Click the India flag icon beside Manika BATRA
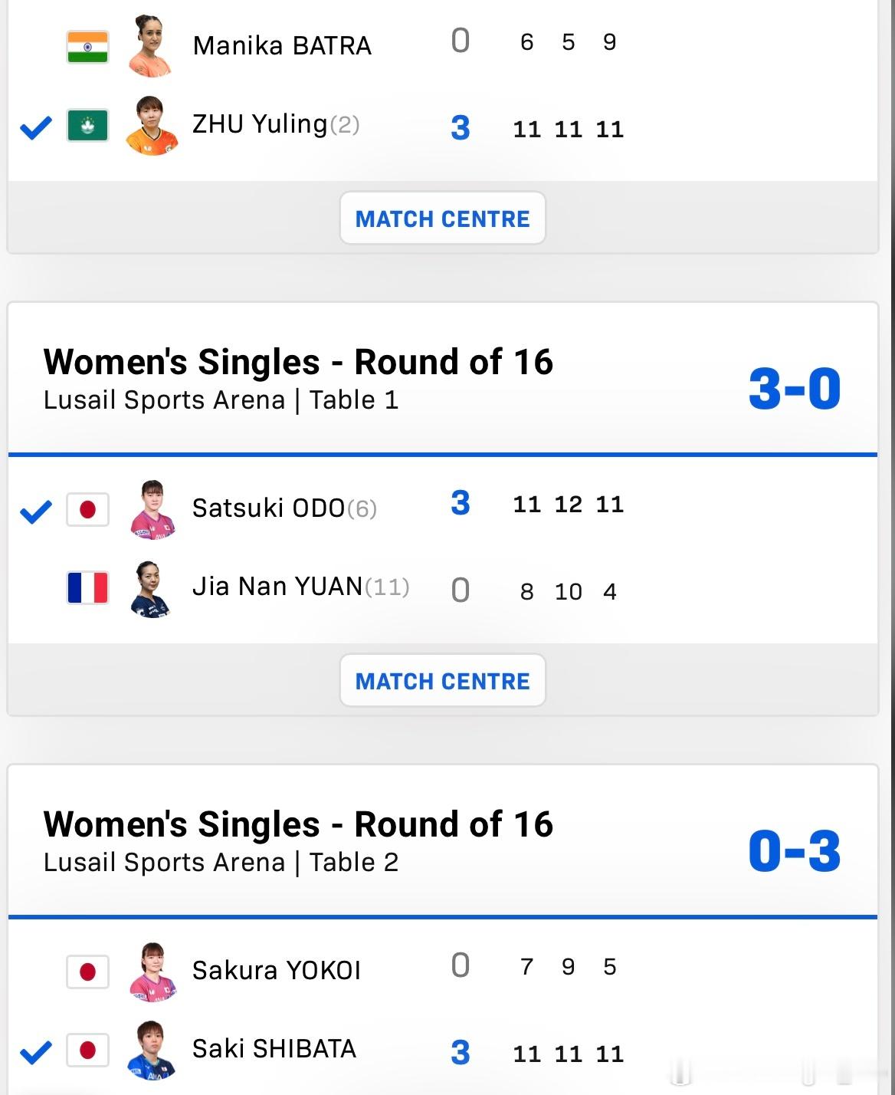The height and width of the screenshot is (1095, 895). (x=87, y=47)
